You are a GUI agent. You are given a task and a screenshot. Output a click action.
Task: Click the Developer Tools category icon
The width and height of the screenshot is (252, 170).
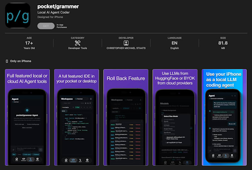click(77, 43)
